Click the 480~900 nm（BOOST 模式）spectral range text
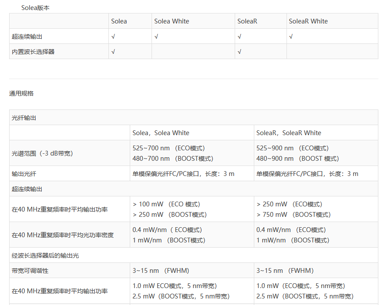Image resolution: width=391 pixels, height=305 pixels. point(297,159)
